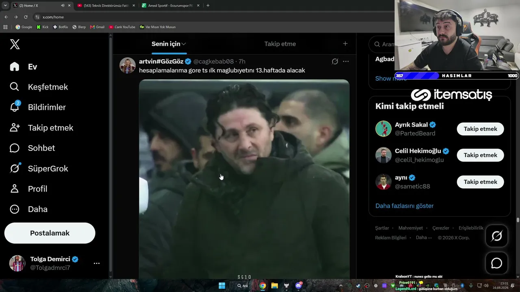The height and width of the screenshot is (292, 520).
Task: Open Profil page from the sidebar
Action: pos(28,189)
